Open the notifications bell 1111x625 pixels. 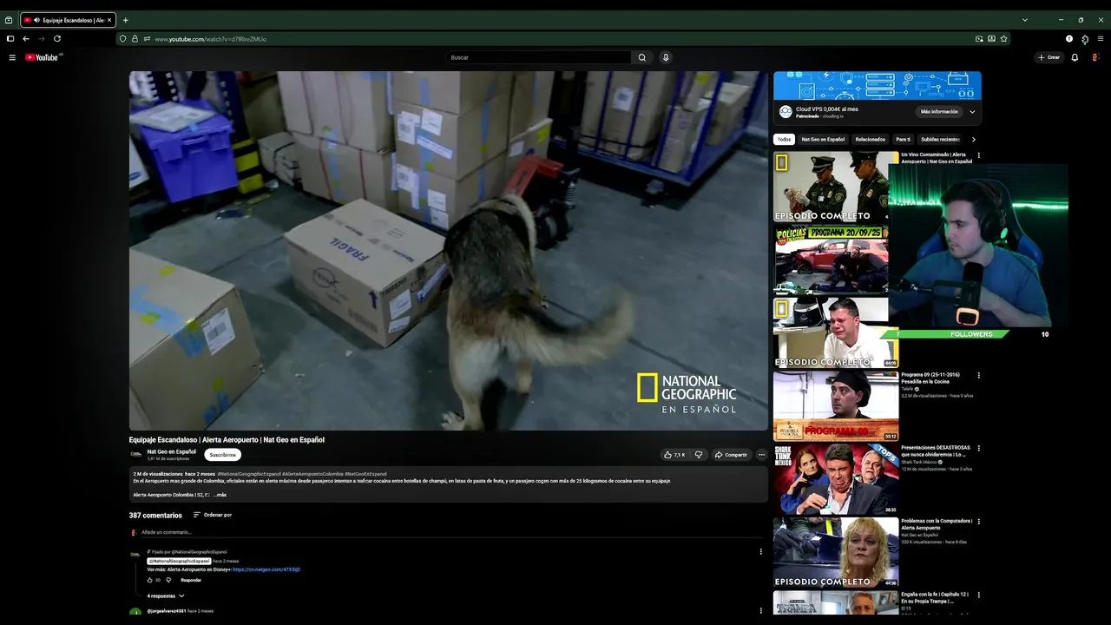click(1075, 57)
